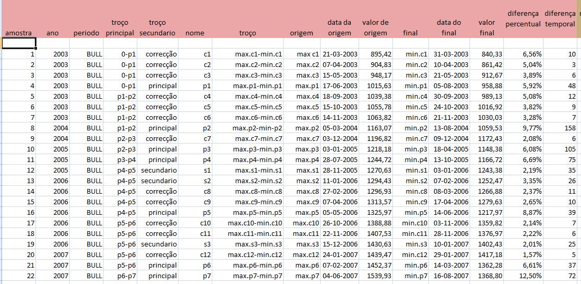Select the cell containing max.p1-min.p1
Viewport: 581px width, 284px height.
pyautogui.click(x=248, y=86)
